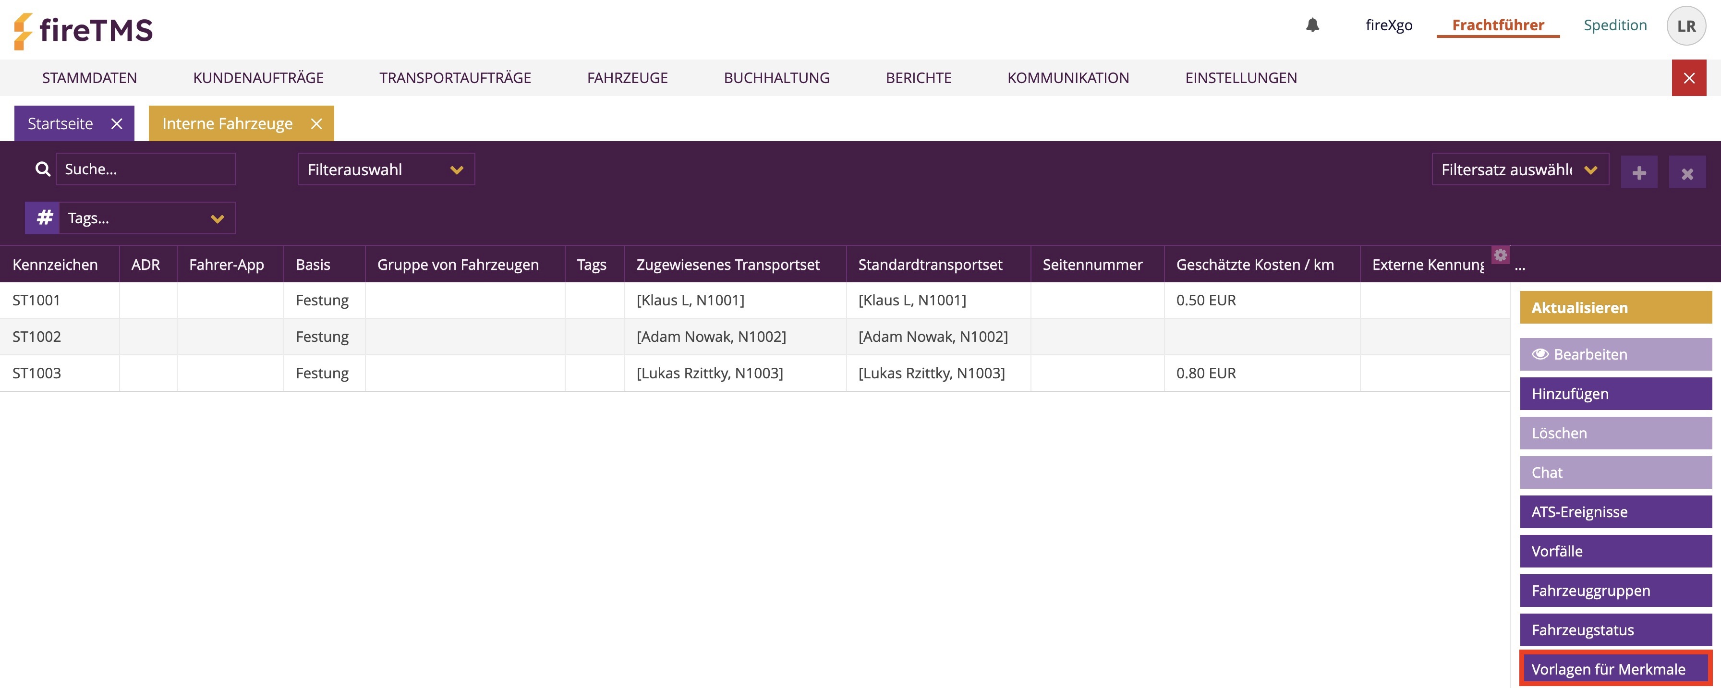Click the Aktualisieren button
This screenshot has height=688, width=1721.
(1615, 307)
